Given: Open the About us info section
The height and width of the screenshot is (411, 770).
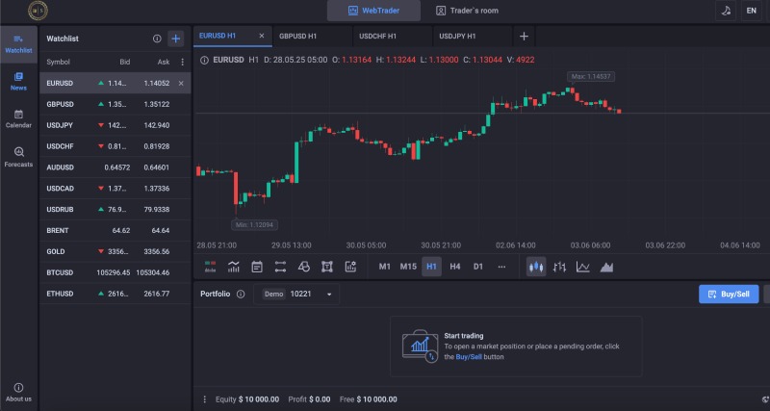Looking at the screenshot, I should pyautogui.click(x=18, y=393).
